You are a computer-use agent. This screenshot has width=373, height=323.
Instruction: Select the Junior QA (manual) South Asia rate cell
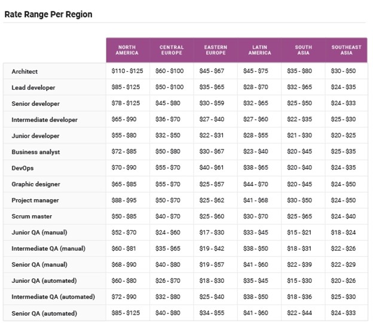303,233
